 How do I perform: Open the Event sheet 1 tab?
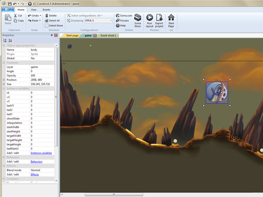[108, 35]
